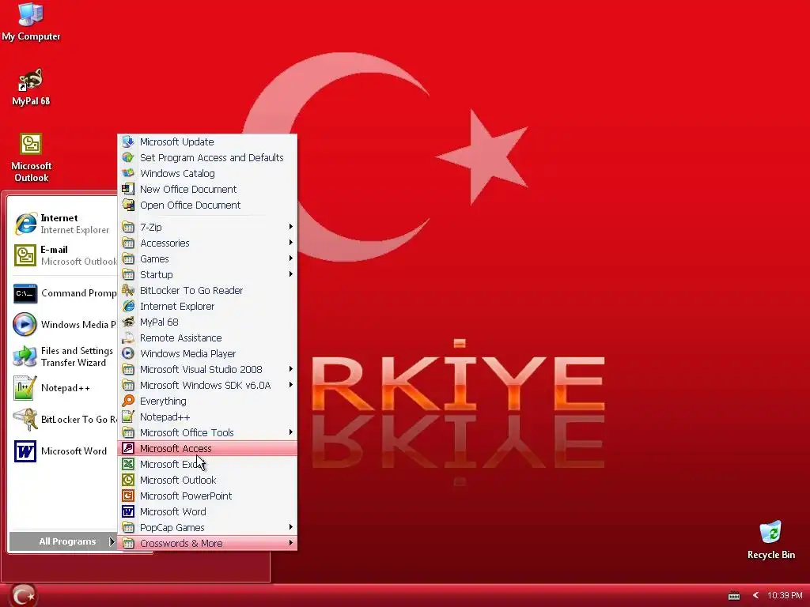Select the 7-Zip folder entry
This screenshot has width=810, height=607.
(x=207, y=227)
